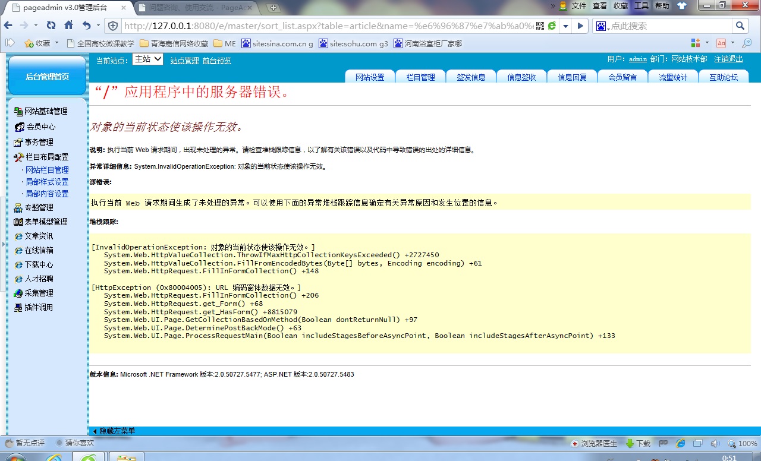Switch to the 栏目管理 tab
Screen dimensions: 761x461
pos(420,77)
